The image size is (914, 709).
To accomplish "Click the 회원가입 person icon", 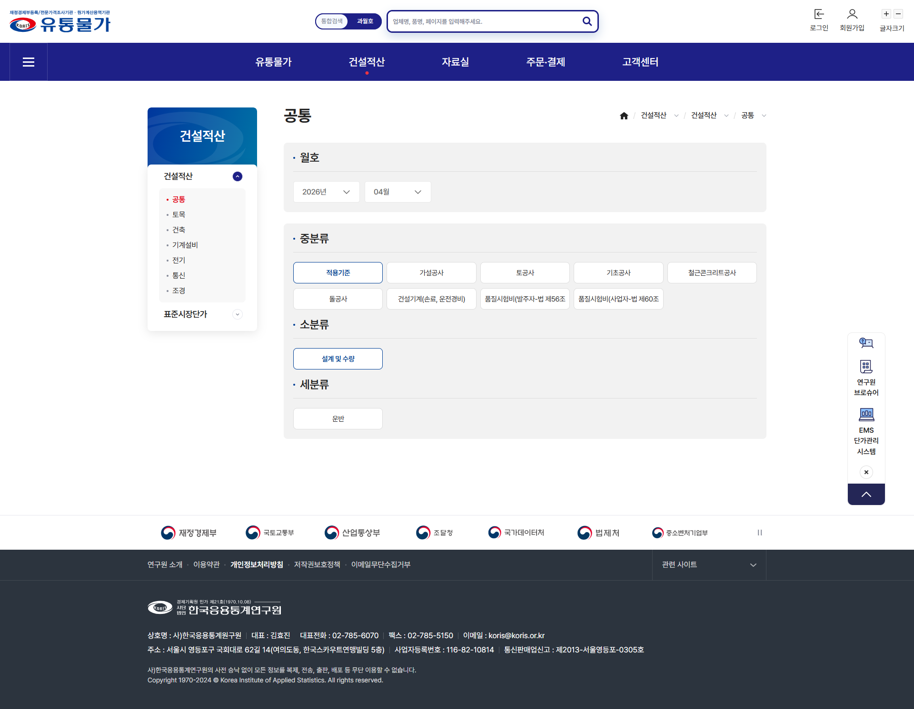I will pyautogui.click(x=852, y=14).
